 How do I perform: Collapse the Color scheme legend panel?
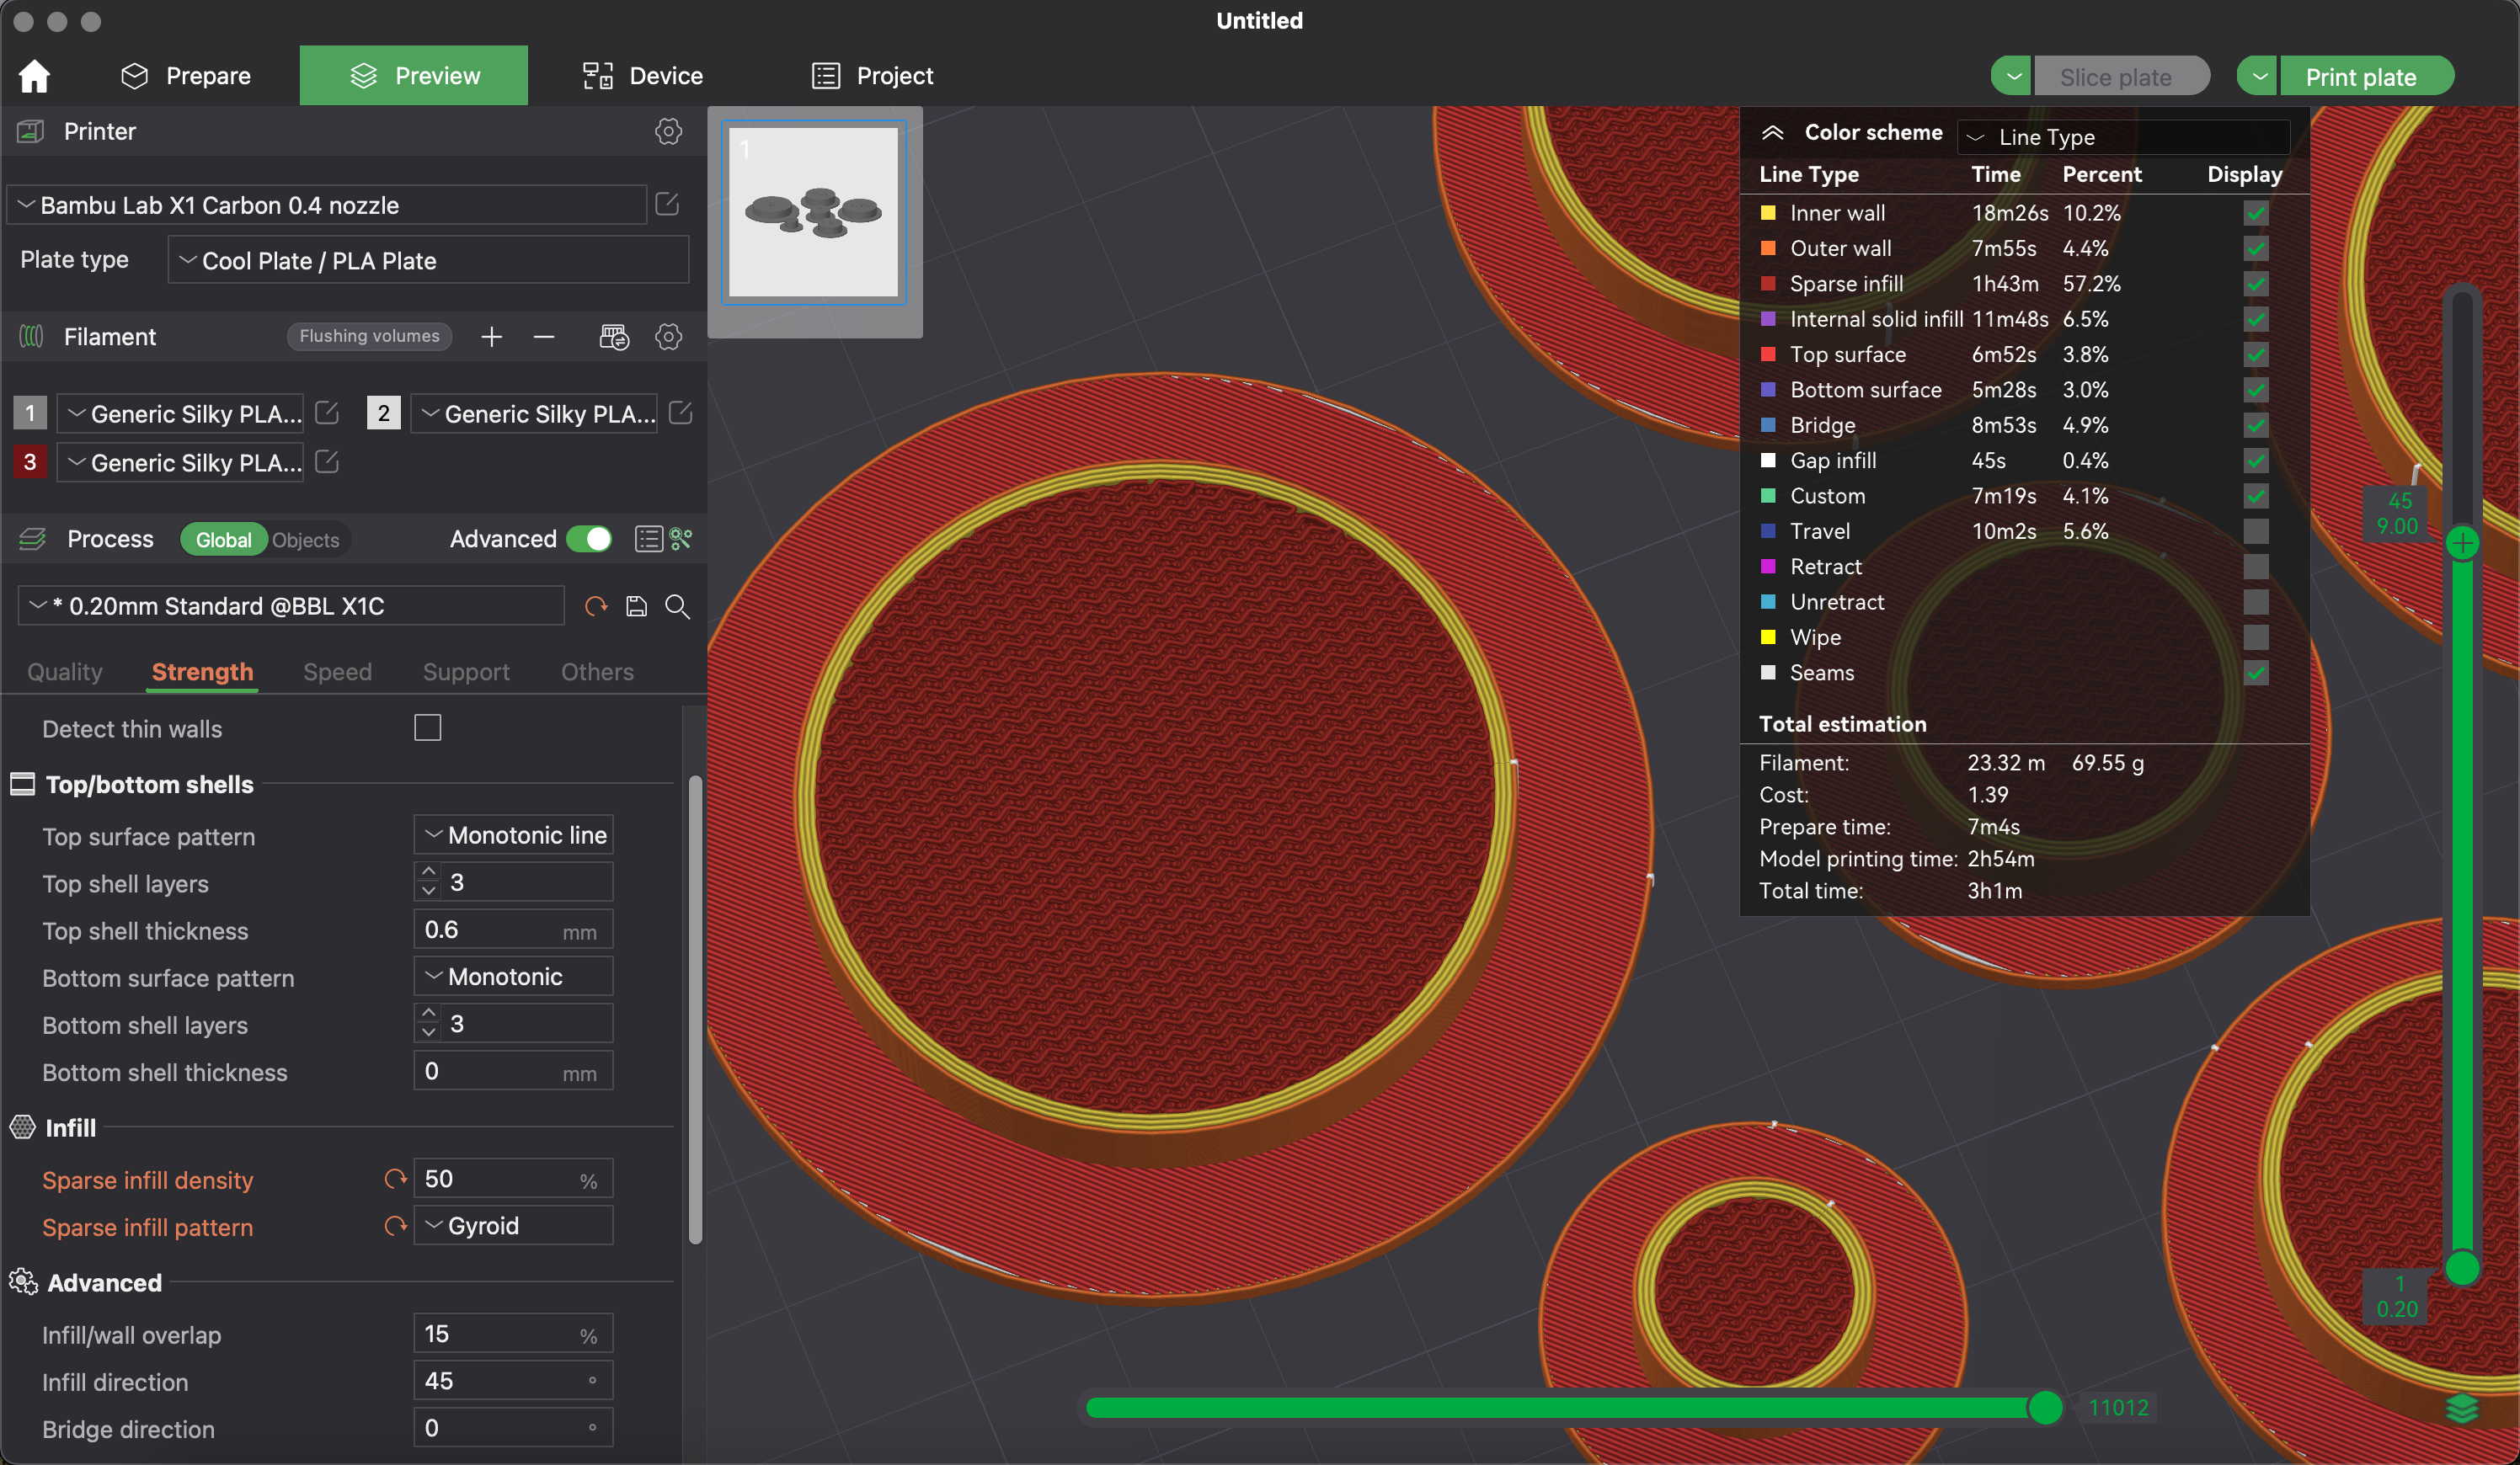tap(1772, 133)
